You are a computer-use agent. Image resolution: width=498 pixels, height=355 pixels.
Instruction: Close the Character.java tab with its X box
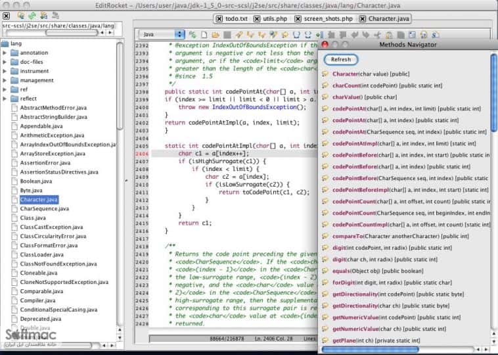point(363,19)
